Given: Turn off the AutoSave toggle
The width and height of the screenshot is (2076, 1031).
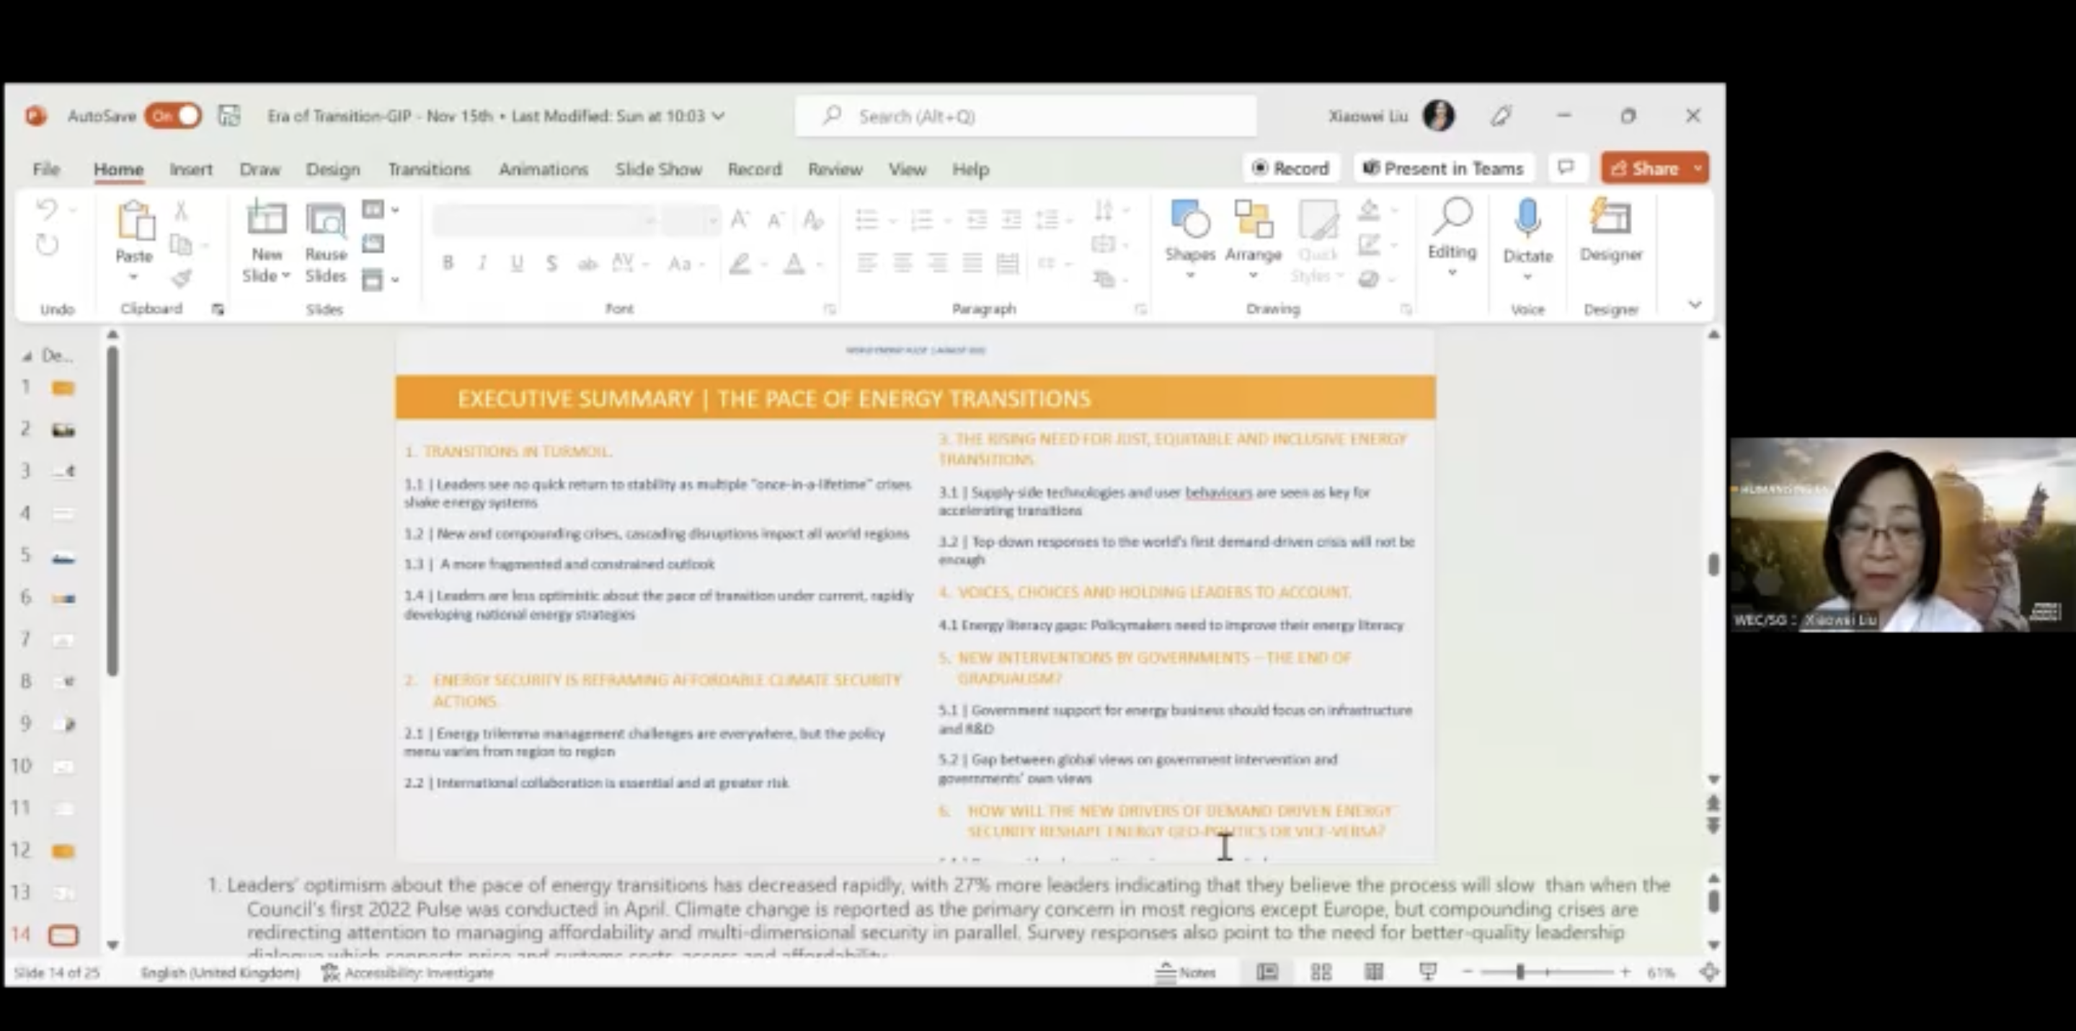Looking at the screenshot, I should [173, 116].
